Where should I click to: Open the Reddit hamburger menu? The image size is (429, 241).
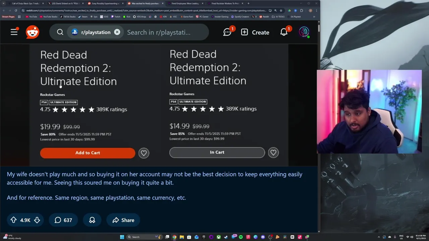(14, 32)
